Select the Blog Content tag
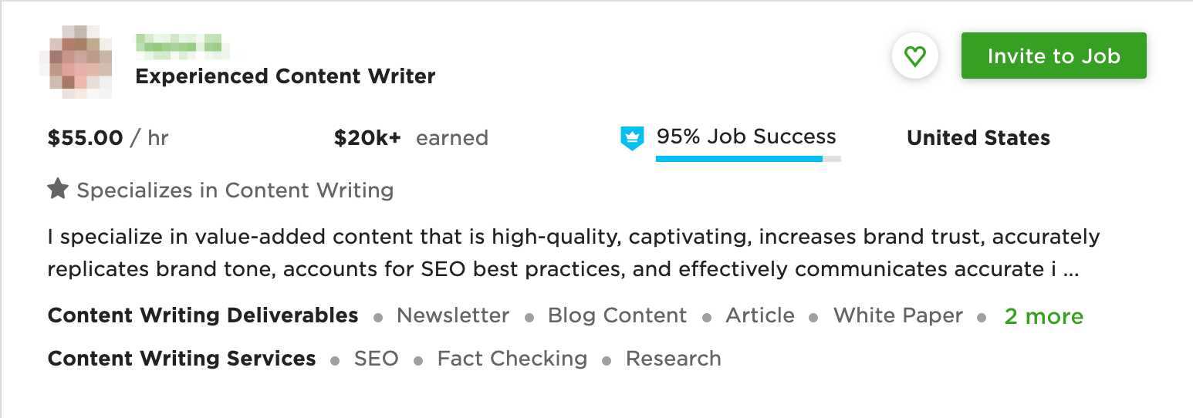Viewport: 1193px width, 418px height. (x=617, y=316)
